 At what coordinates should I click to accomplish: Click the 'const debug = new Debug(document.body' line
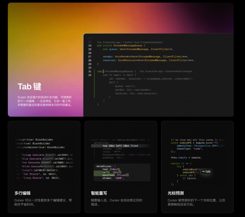[x=120, y=140]
